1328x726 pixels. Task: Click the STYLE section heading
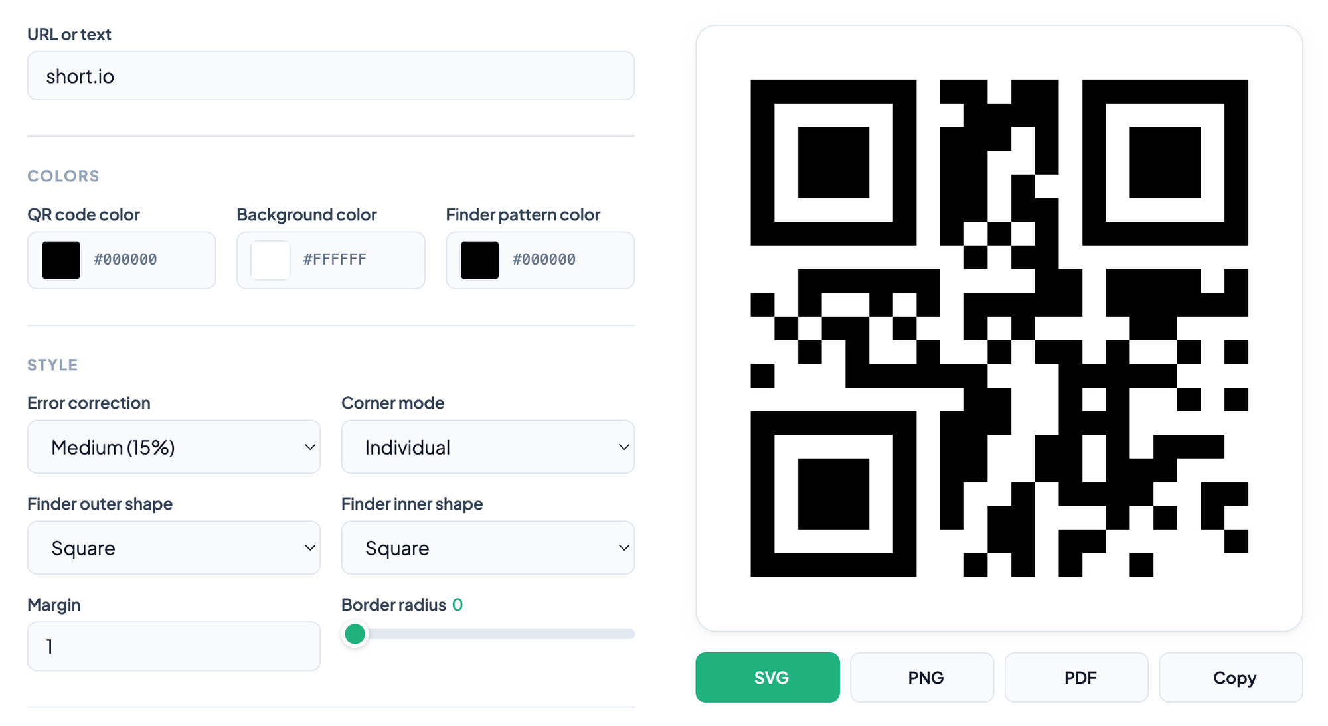click(x=52, y=364)
